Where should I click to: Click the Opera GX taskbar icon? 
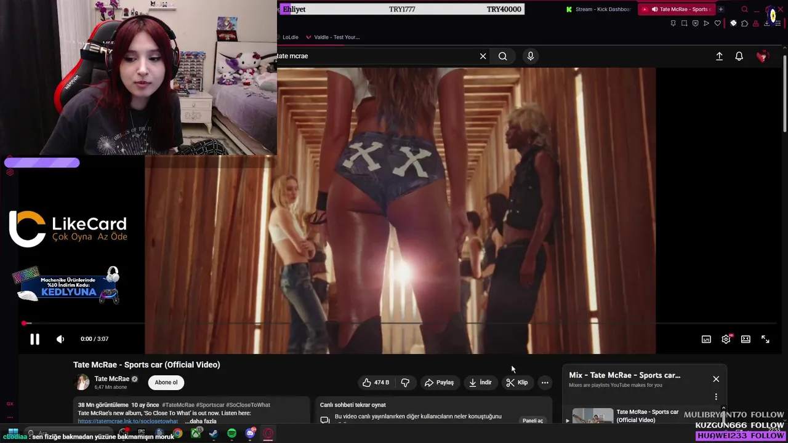click(268, 433)
